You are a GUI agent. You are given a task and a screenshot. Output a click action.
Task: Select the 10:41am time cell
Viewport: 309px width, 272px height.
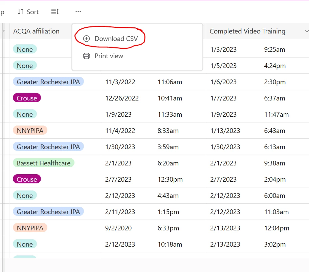click(x=170, y=98)
